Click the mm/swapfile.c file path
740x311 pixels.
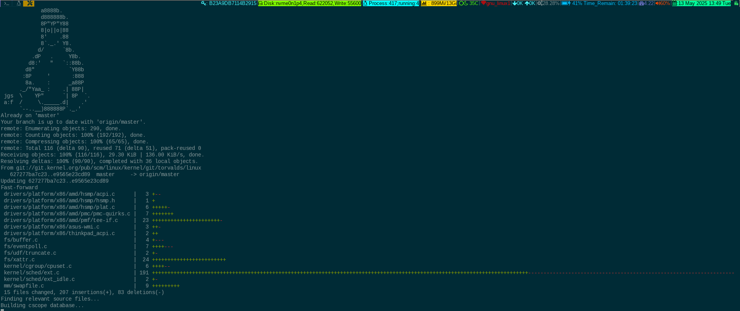click(x=24, y=286)
